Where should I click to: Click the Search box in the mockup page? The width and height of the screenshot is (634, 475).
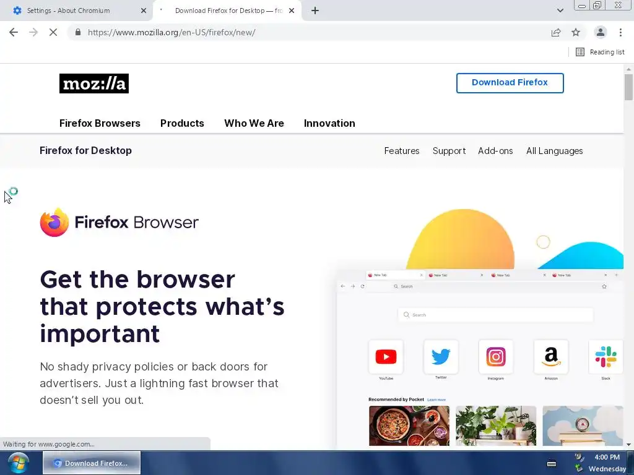point(496,315)
